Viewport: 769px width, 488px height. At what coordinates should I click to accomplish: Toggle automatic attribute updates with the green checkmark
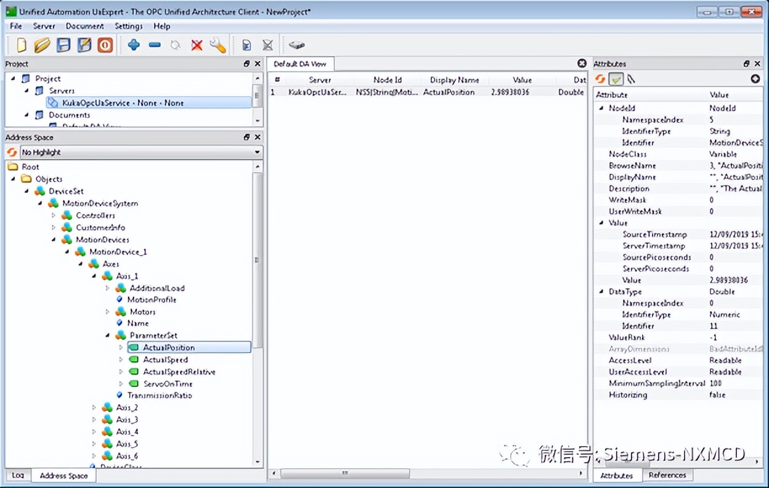(616, 79)
